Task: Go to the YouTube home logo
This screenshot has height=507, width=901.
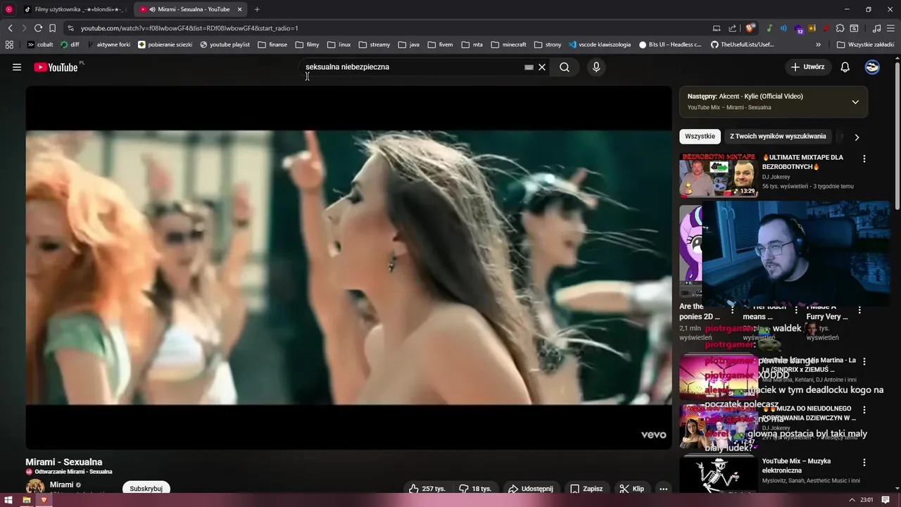Action: coord(56,67)
